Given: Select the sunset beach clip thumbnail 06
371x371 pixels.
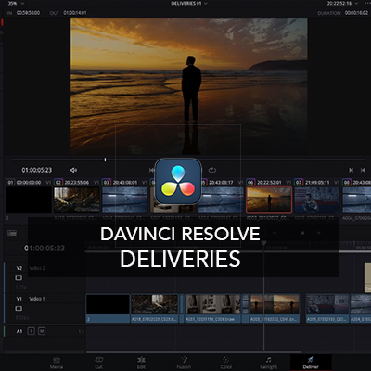Looking at the screenshot, I should click(x=269, y=199).
